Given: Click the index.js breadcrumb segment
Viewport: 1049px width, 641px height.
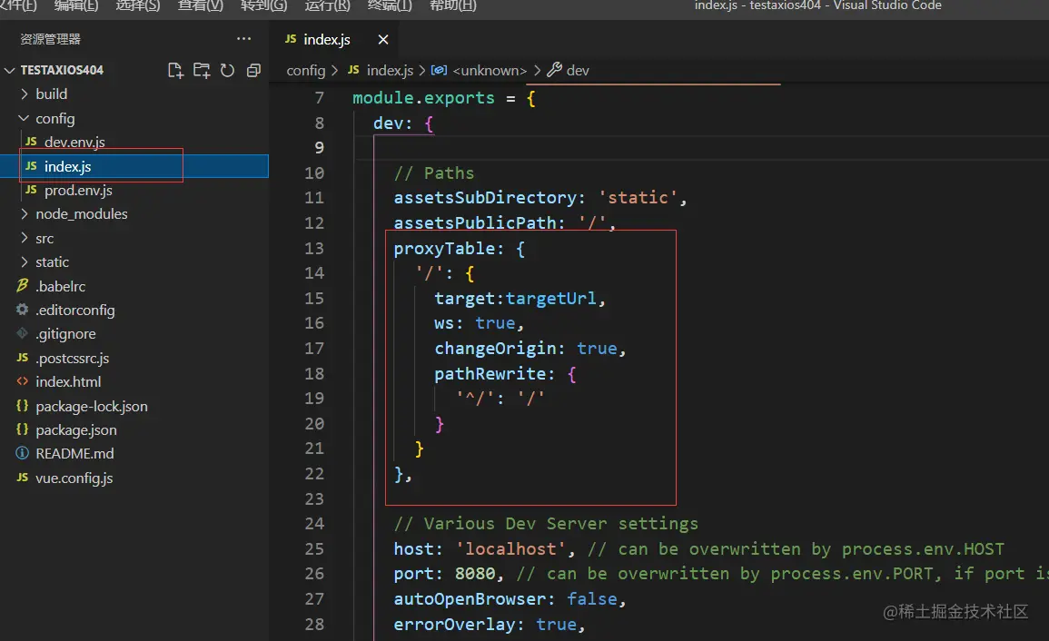Looking at the screenshot, I should click(390, 70).
